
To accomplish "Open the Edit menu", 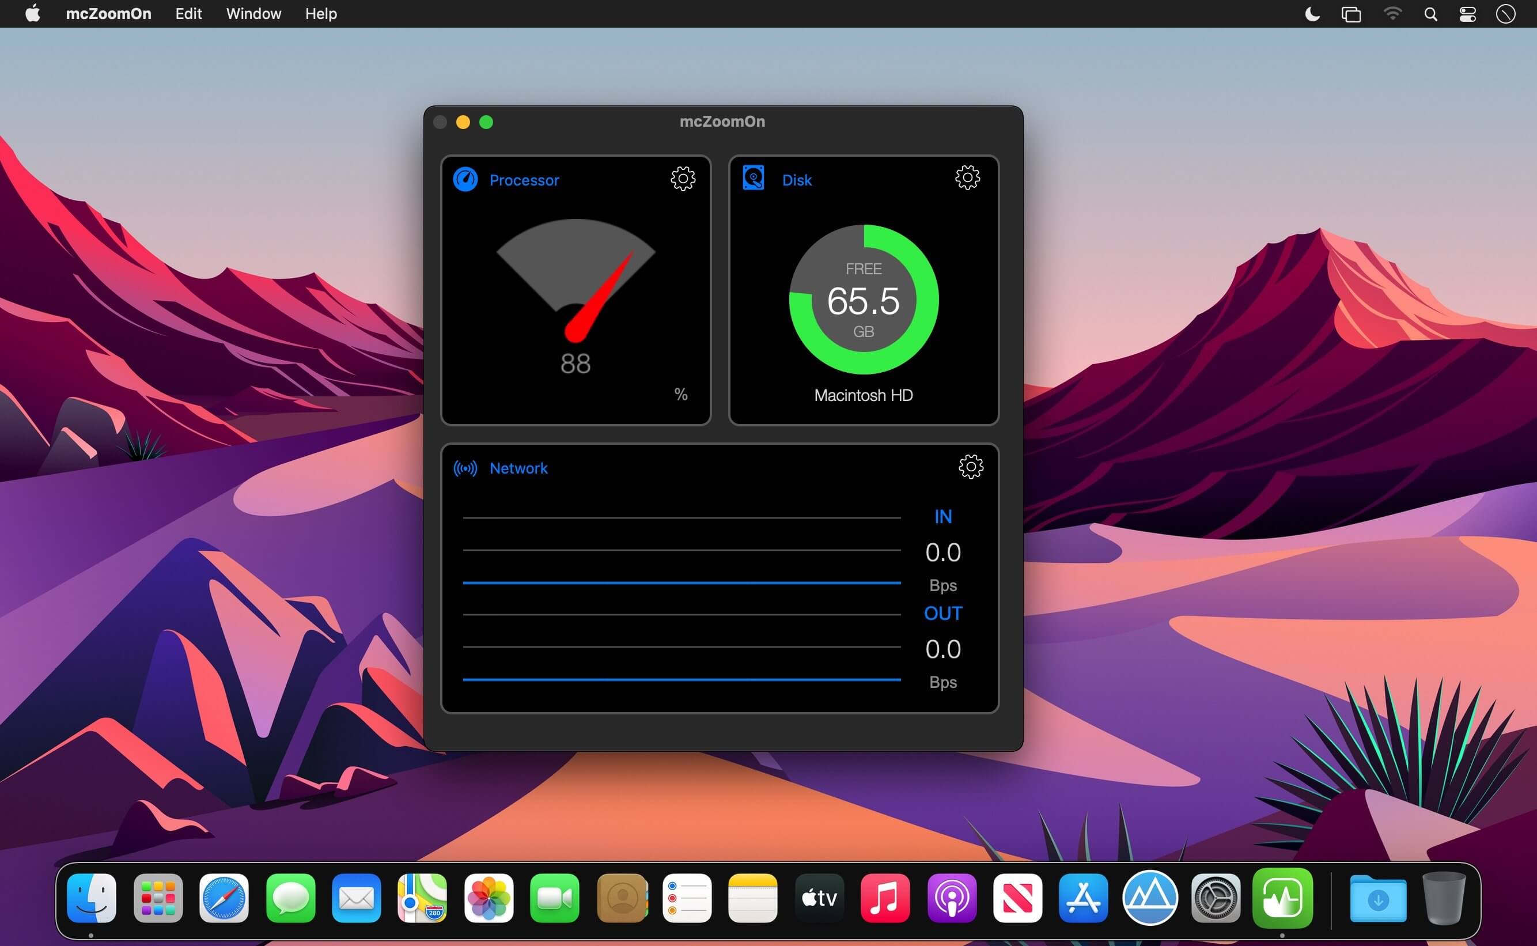I will click(x=188, y=14).
